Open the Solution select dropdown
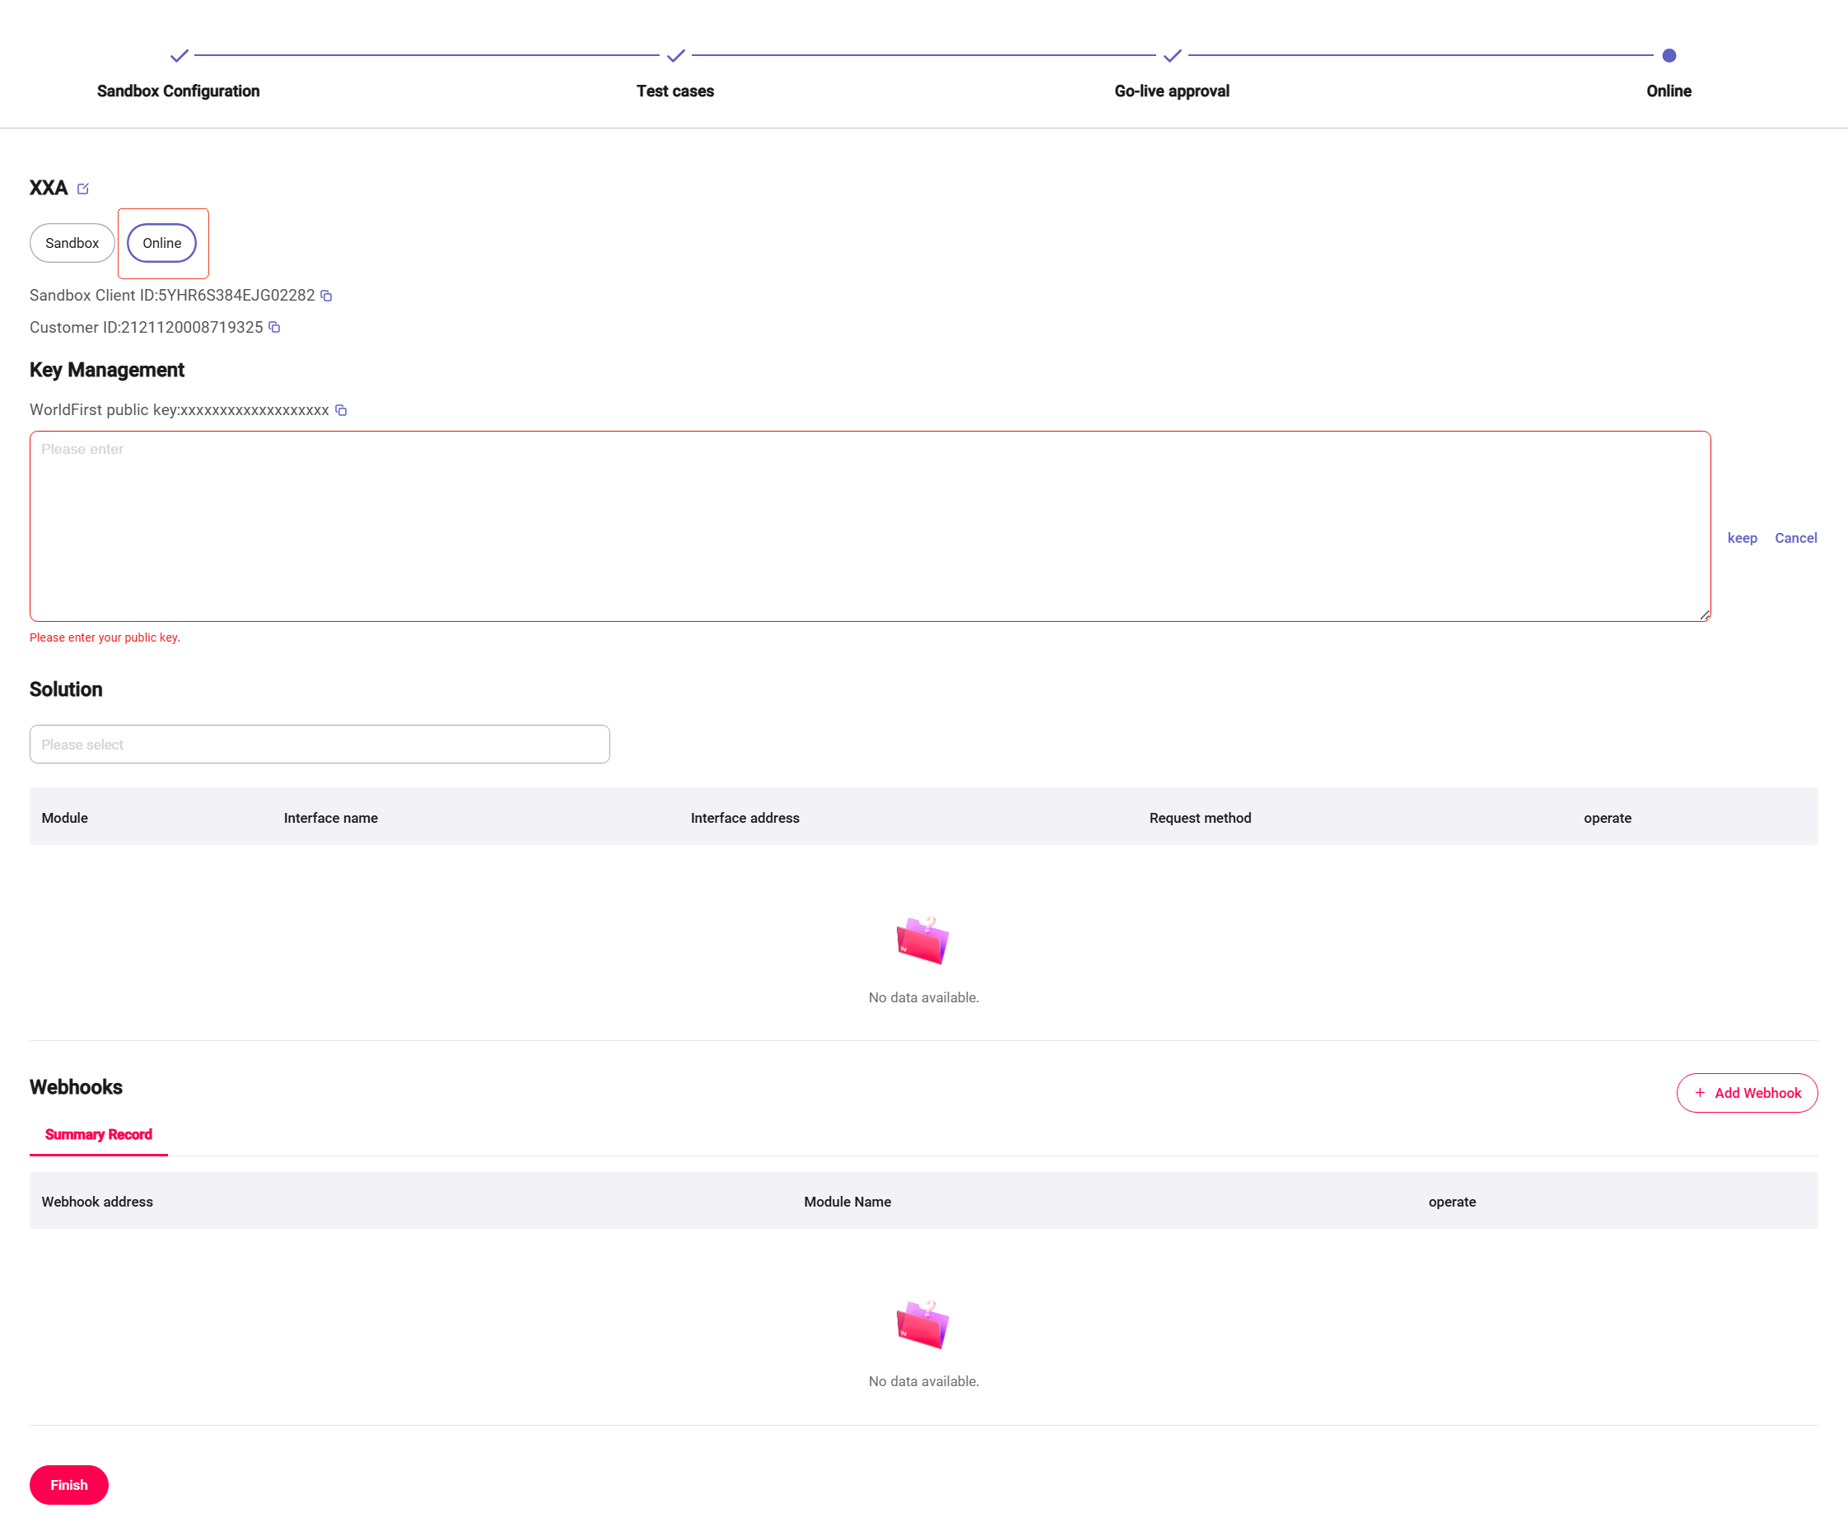The image size is (1848, 1527). 320,745
